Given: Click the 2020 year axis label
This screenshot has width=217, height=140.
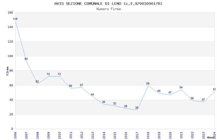Looking at the screenshot, I should [x=170, y=135].
